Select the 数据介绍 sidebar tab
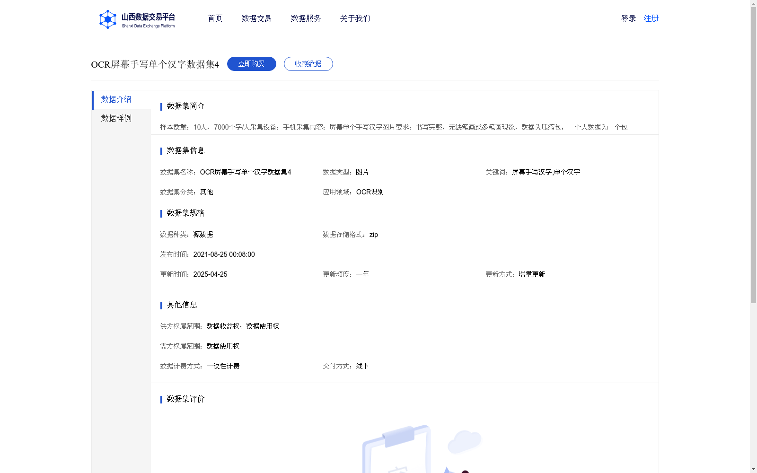The width and height of the screenshot is (757, 473). click(x=121, y=100)
